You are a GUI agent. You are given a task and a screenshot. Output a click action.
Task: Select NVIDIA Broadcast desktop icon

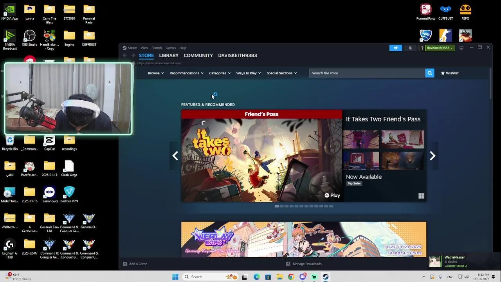(x=10, y=40)
